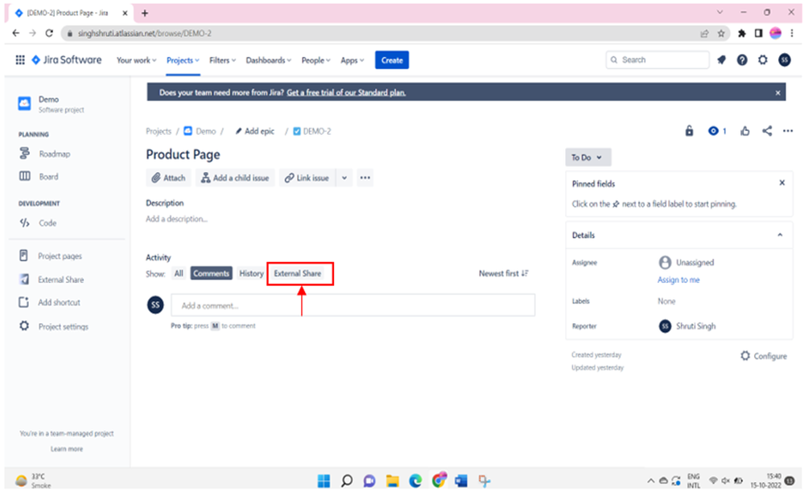Click the Labels None field
The height and width of the screenshot is (491, 804).
tap(666, 301)
